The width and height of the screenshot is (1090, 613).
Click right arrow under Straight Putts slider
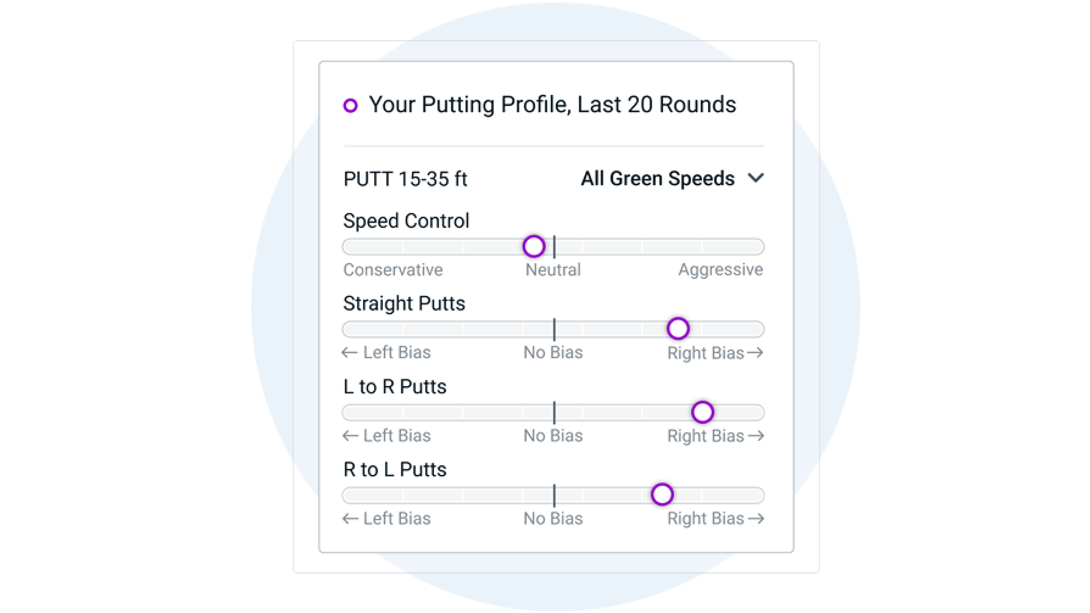755,353
